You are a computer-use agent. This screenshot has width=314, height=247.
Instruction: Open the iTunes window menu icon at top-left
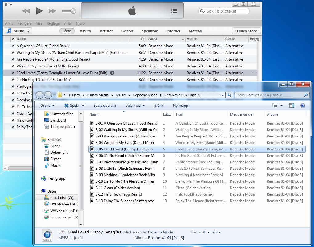tap(8, 5)
